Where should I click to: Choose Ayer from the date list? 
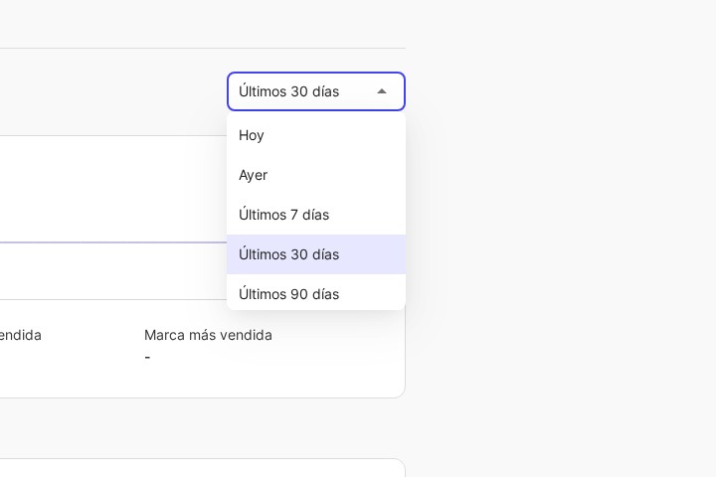pos(316,175)
